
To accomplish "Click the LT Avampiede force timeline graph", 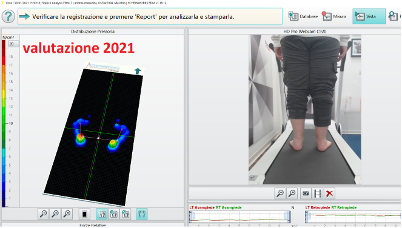I will tap(240, 217).
